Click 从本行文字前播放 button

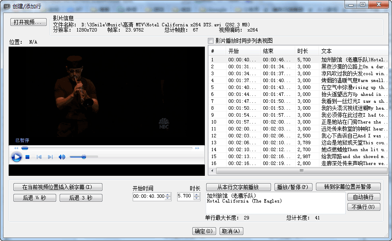pos(238,187)
